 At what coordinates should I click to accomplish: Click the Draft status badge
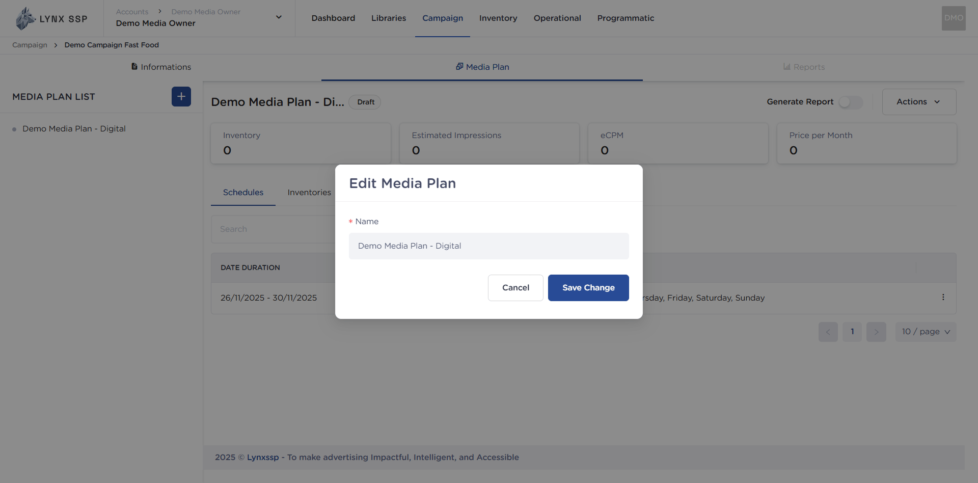click(365, 102)
